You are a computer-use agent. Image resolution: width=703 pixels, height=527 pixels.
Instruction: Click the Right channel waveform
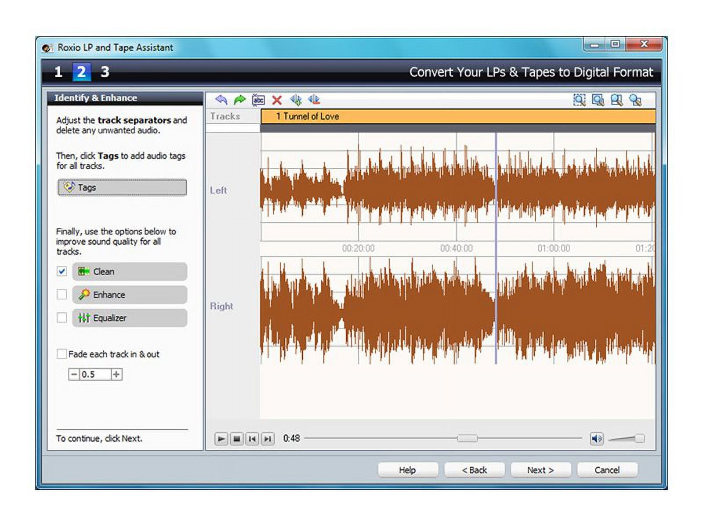point(457,310)
